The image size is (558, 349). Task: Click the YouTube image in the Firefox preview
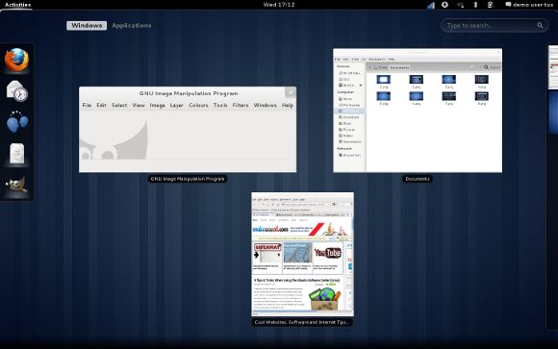tap(327, 253)
